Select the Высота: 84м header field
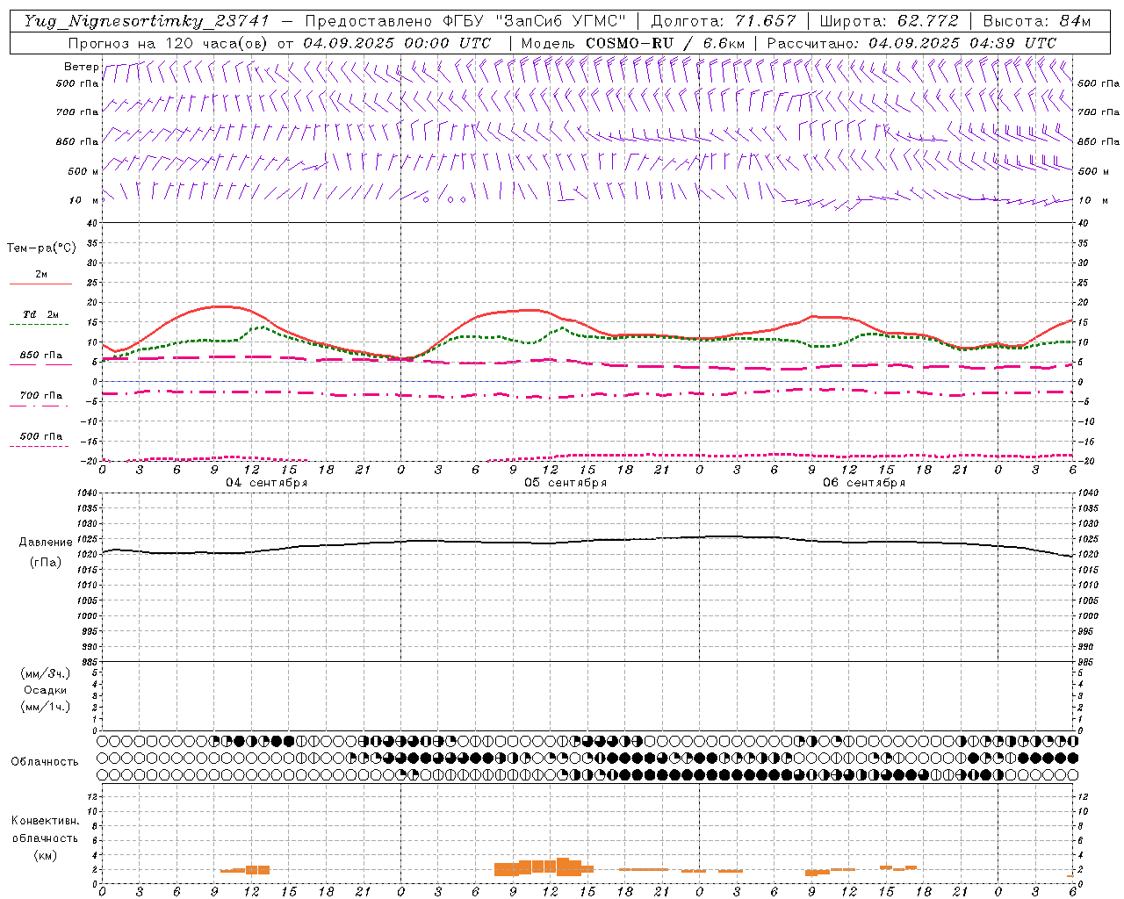The width and height of the screenshot is (1124, 899). point(1036,21)
